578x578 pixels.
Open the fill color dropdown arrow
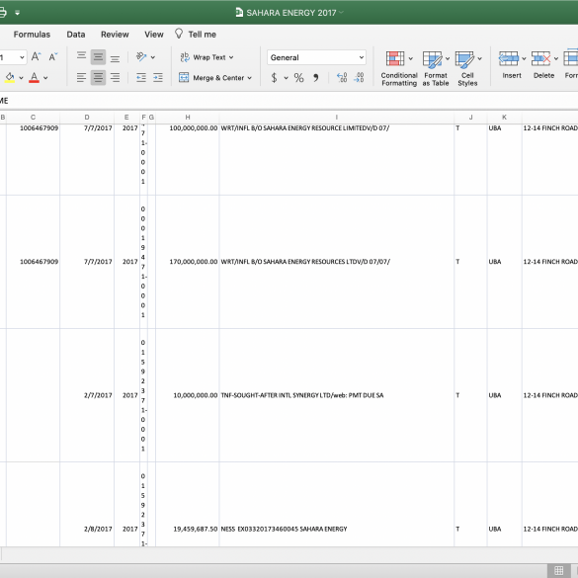point(21,78)
